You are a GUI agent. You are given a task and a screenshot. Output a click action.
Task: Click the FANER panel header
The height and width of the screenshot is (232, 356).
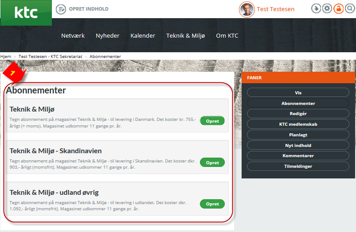[298, 77]
